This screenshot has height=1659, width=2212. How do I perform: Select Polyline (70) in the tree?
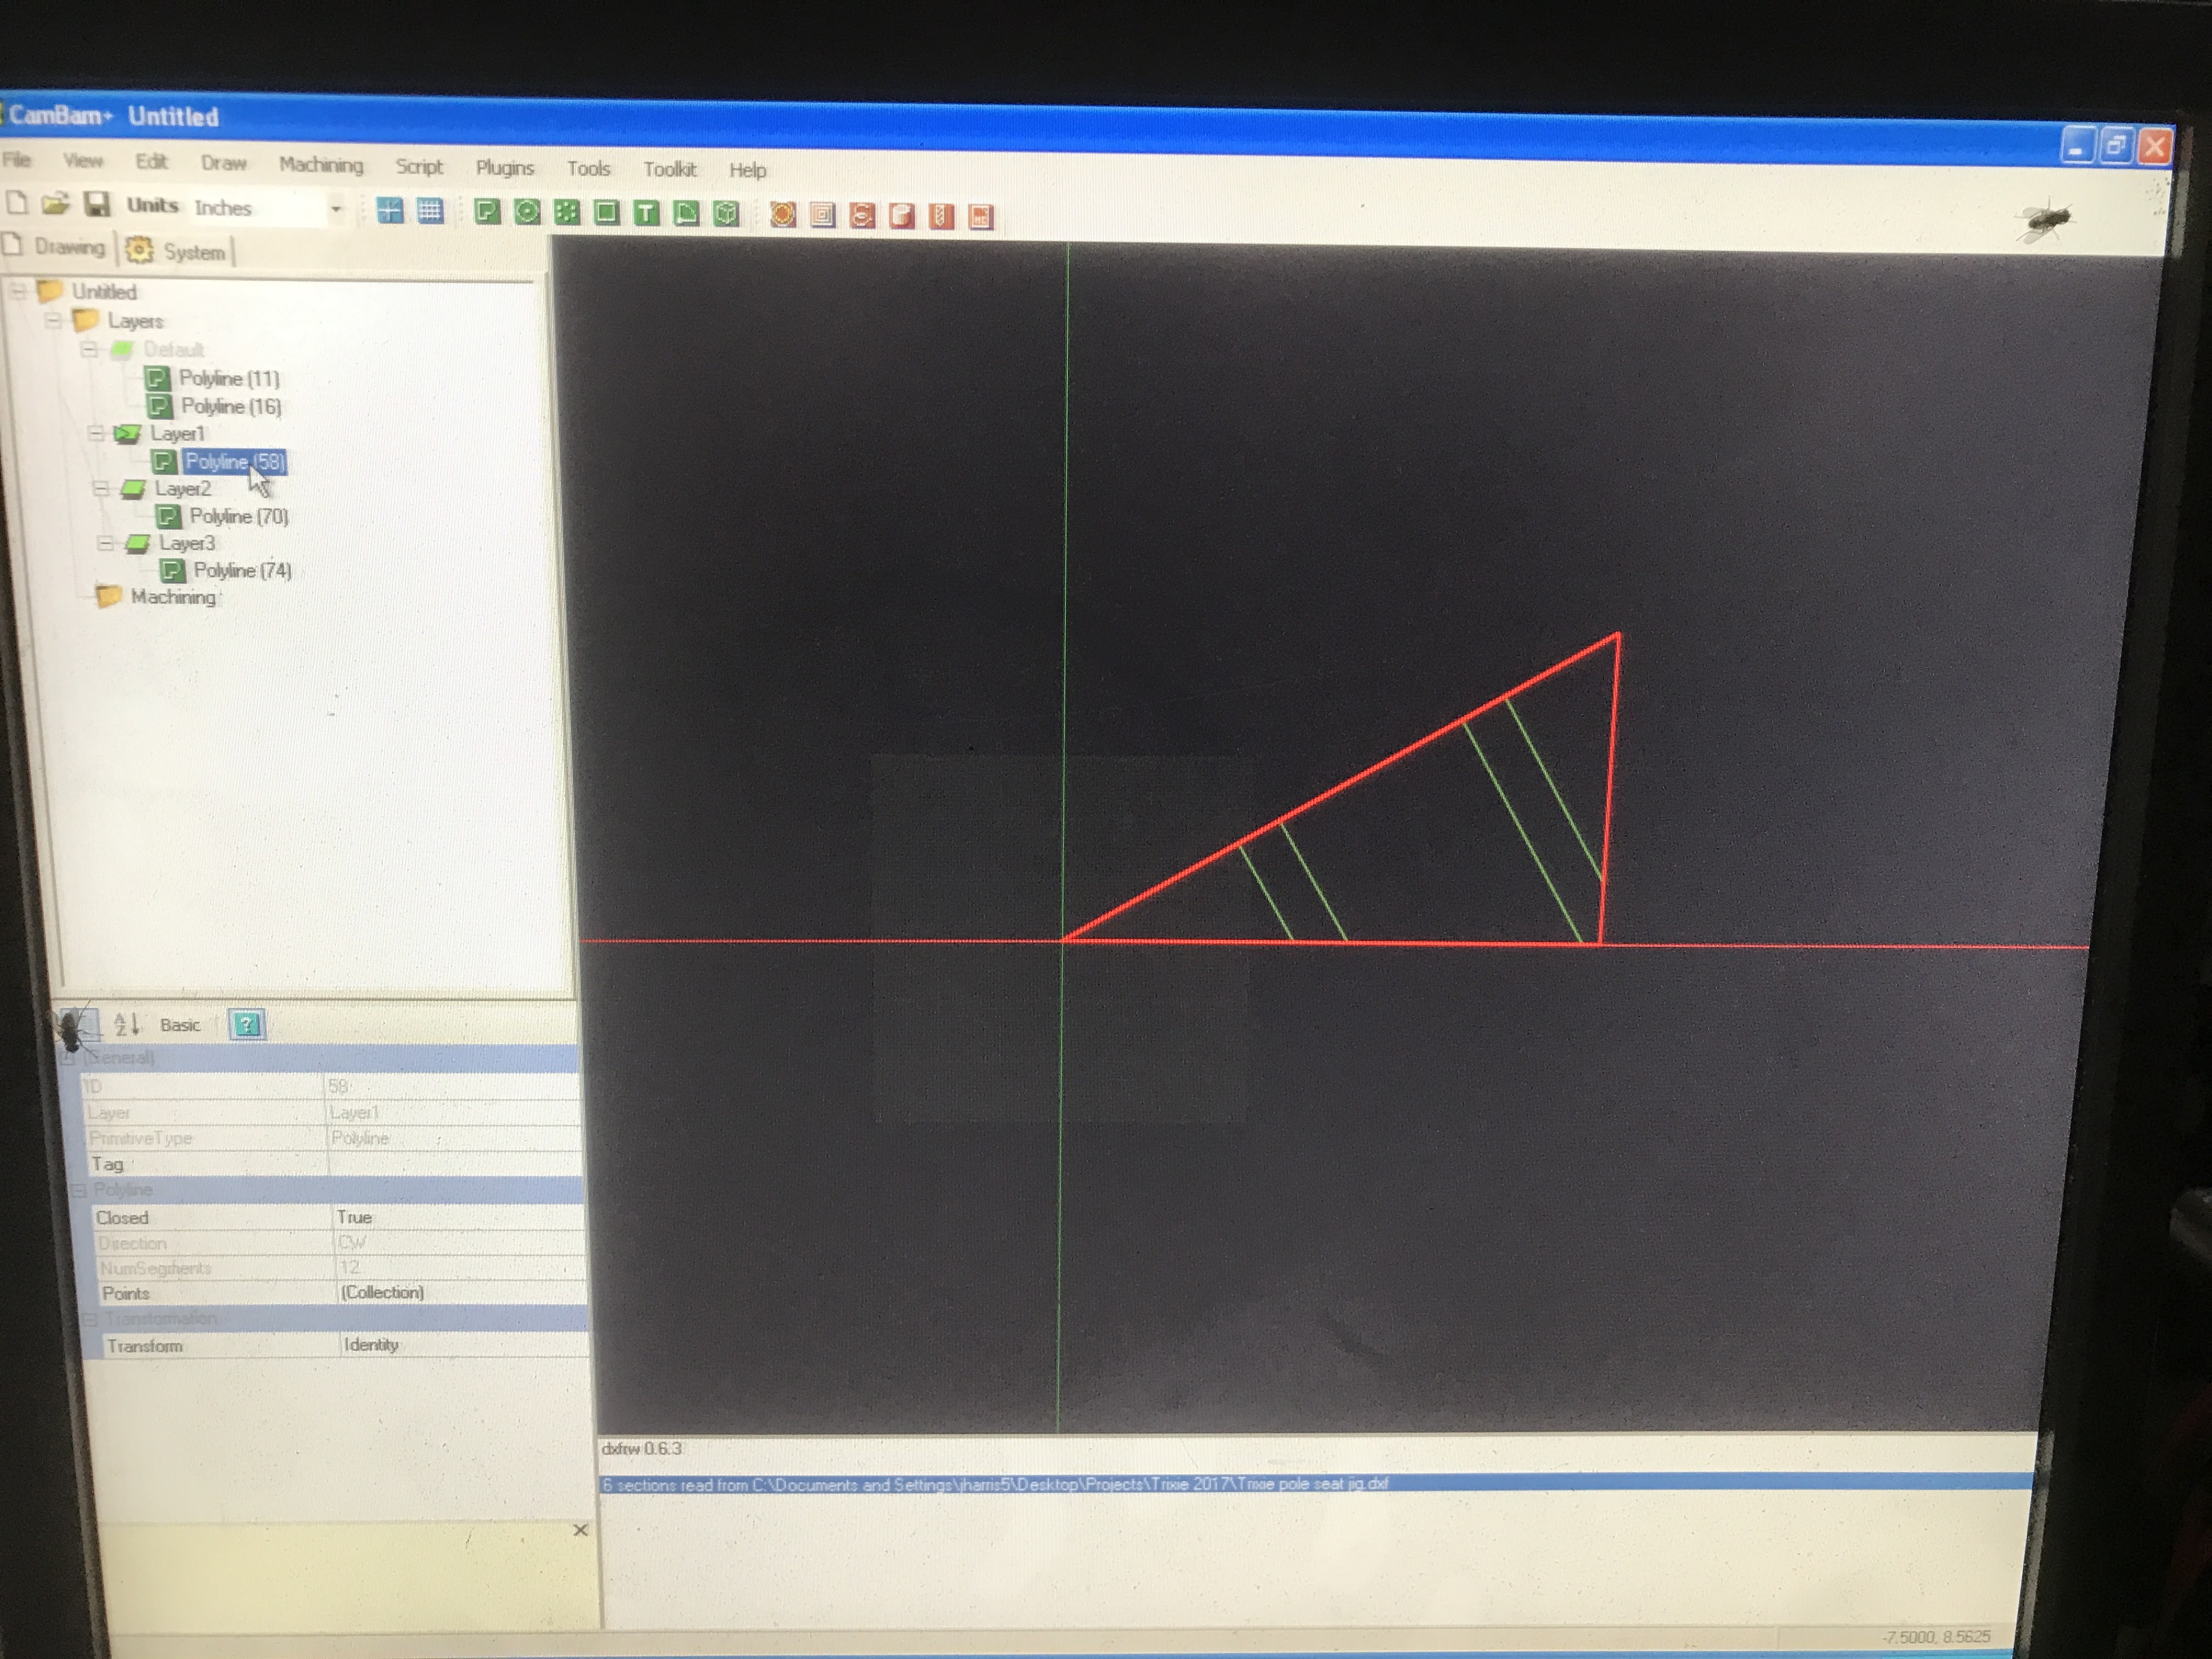pyautogui.click(x=239, y=516)
